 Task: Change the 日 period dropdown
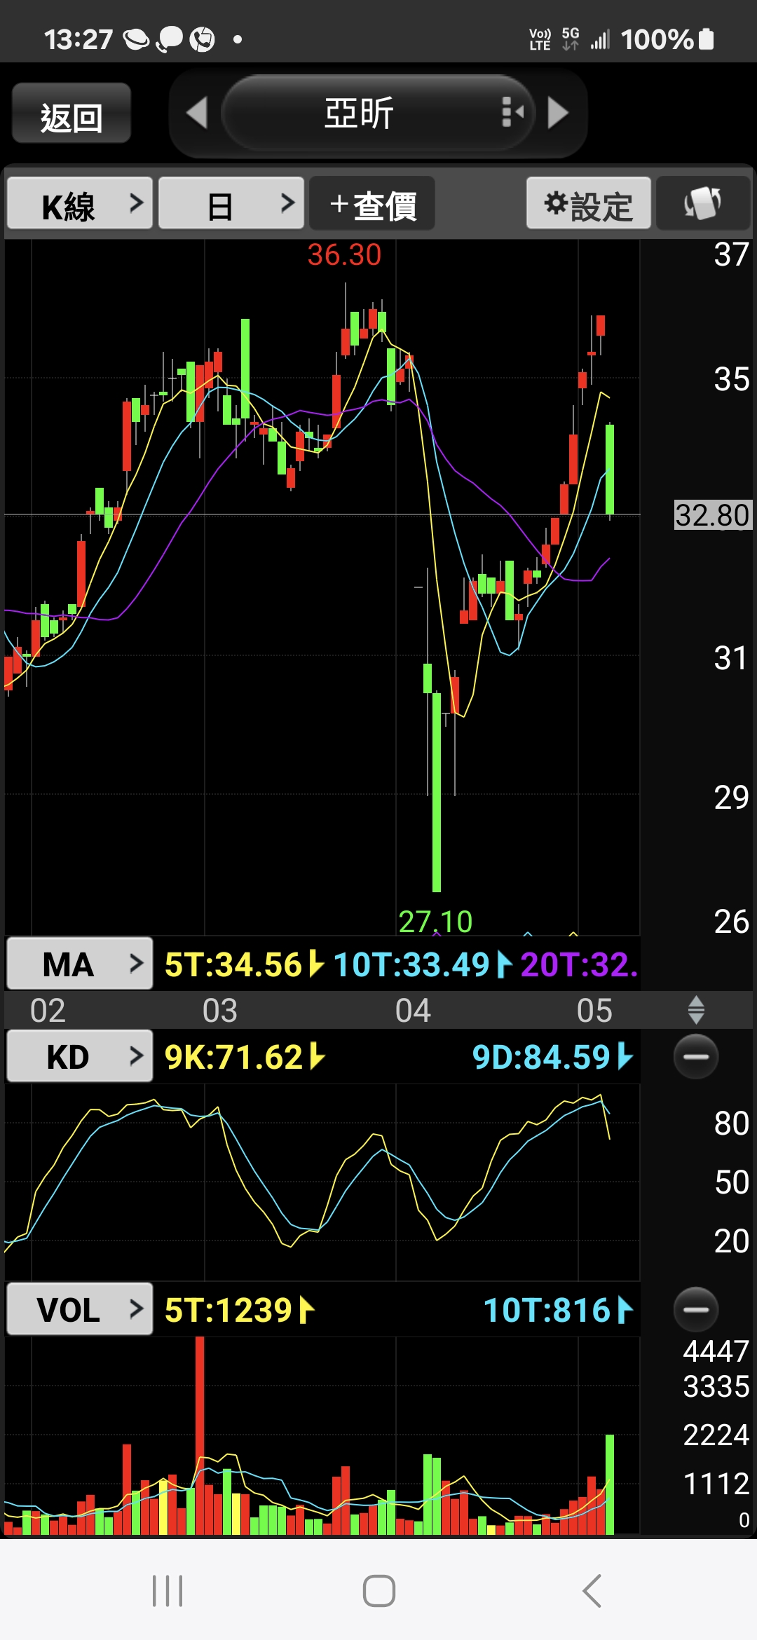pos(231,203)
